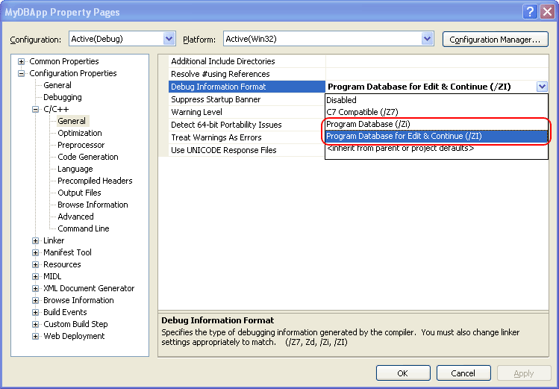The width and height of the screenshot is (559, 389).
Task: Select General under Configuration Properties
Action: point(57,85)
